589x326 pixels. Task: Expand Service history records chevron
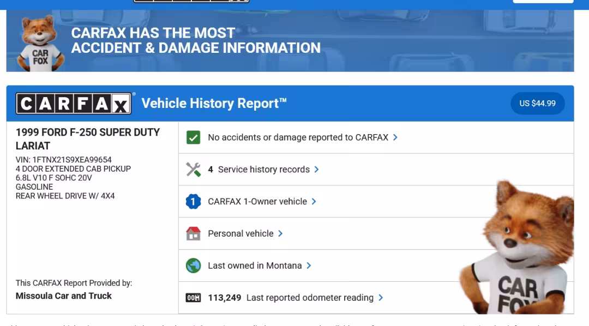tap(317, 170)
